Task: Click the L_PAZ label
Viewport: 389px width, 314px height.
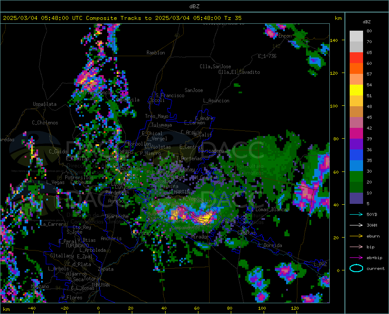Action: 320,264
